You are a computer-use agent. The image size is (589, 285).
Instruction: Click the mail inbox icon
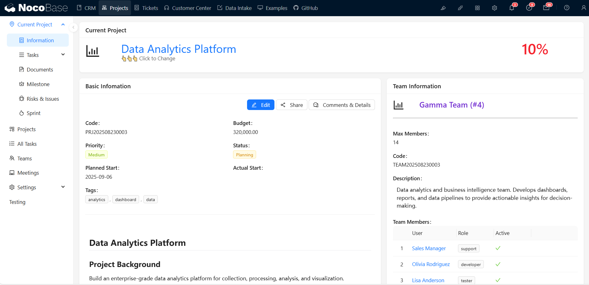pyautogui.click(x=546, y=8)
